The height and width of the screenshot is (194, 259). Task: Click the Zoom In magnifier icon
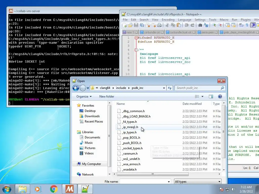[214, 25]
